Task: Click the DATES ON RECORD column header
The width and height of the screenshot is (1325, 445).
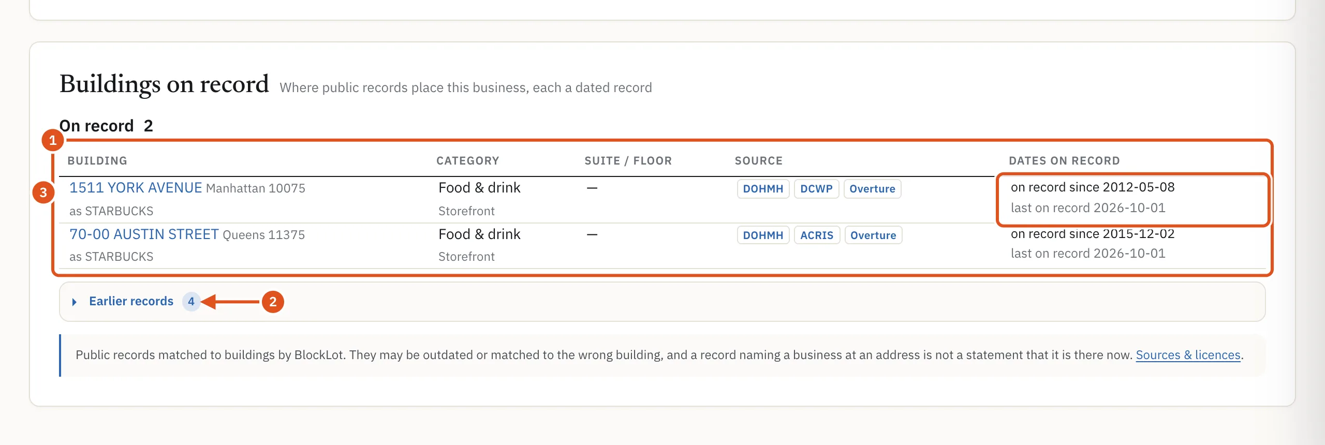Action: coord(1064,161)
